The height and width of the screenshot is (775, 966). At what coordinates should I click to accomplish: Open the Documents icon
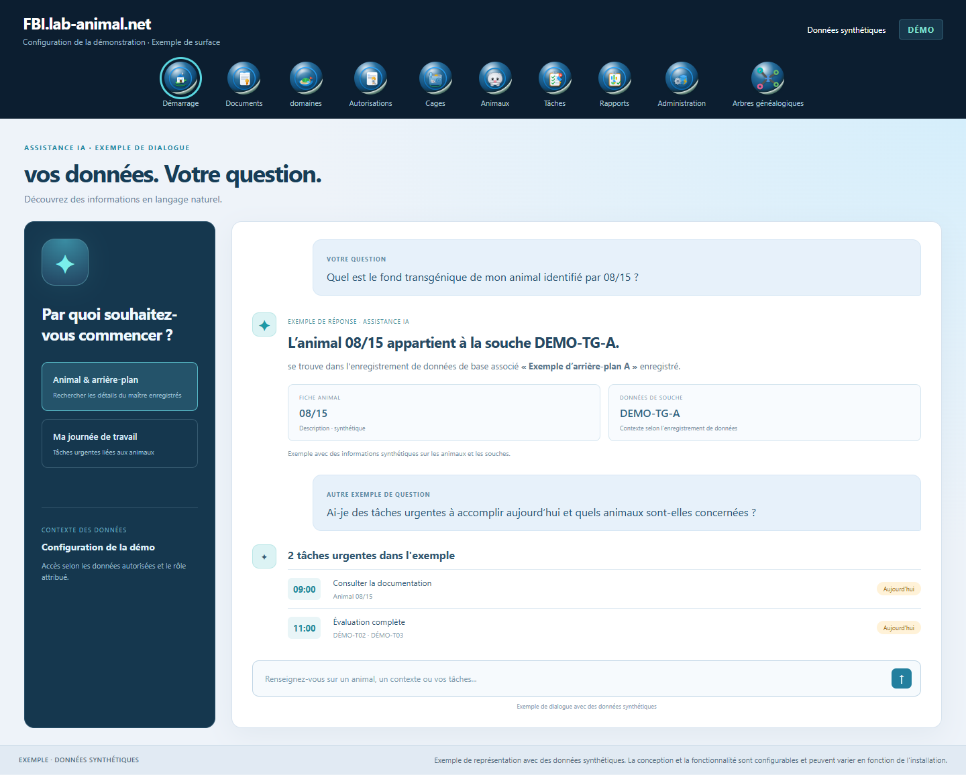pos(244,78)
